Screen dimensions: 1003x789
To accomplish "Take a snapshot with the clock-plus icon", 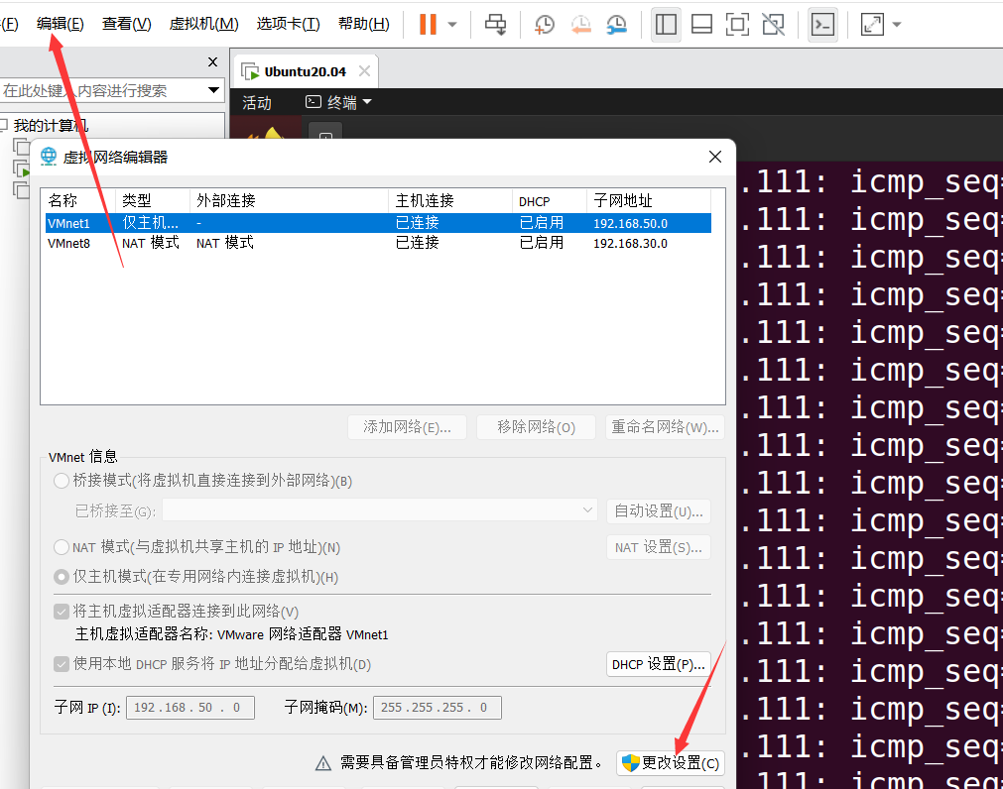I will point(545,24).
